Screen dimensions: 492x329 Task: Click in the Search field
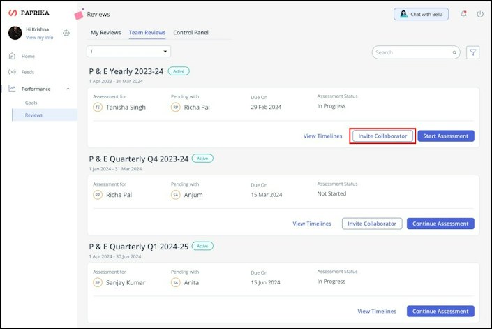point(416,52)
